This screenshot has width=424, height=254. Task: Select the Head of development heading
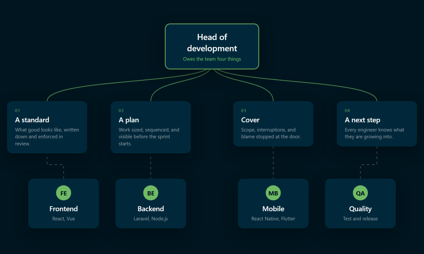(212, 43)
